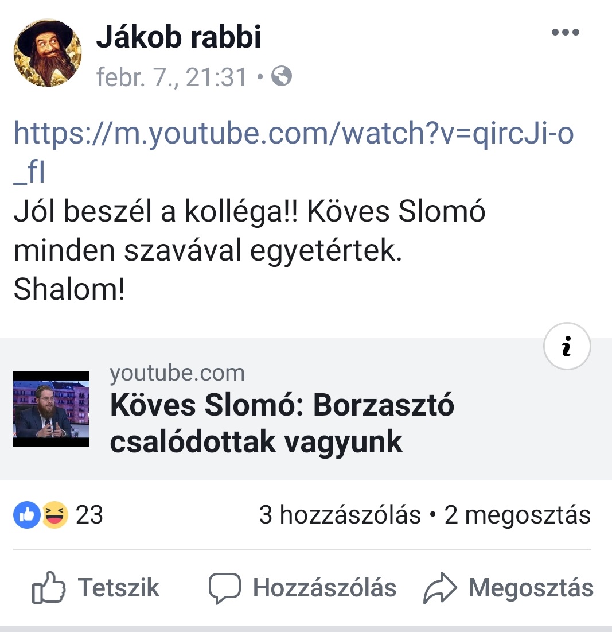
Task: Click the laughing Haha reaction emoji
Action: click(x=54, y=515)
